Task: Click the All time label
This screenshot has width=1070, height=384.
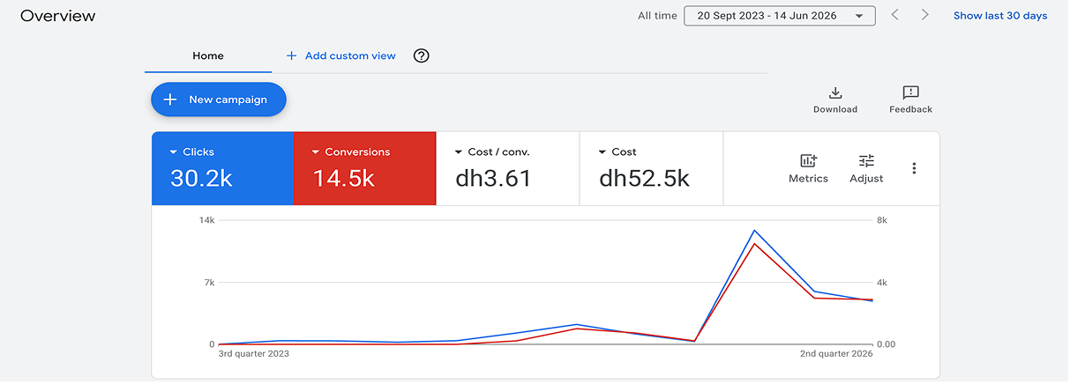Action: (658, 16)
